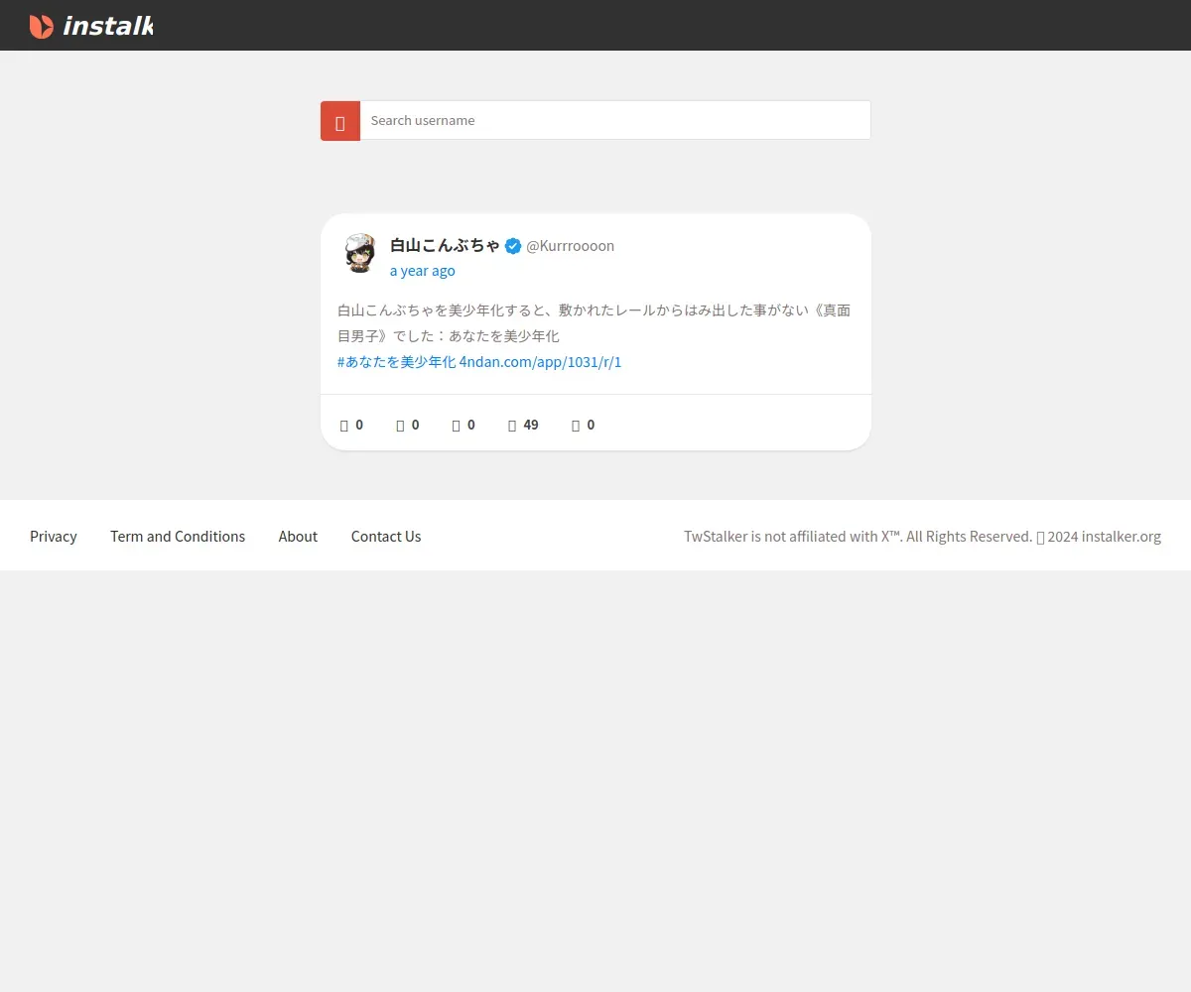Open the Contact Us footer link

coord(386,537)
